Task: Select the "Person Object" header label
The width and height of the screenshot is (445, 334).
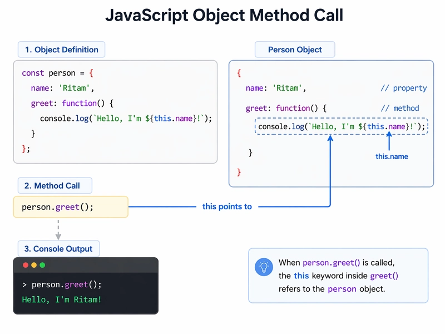Action: (295, 50)
